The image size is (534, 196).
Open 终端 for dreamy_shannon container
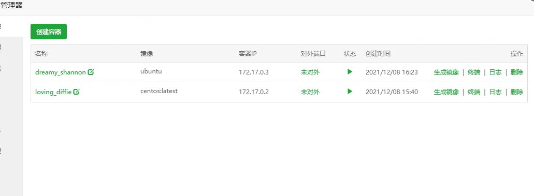pyautogui.click(x=474, y=72)
